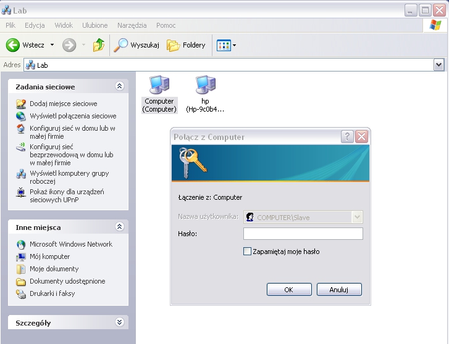Go up one folder level icon
449x344 pixels.
(98, 45)
